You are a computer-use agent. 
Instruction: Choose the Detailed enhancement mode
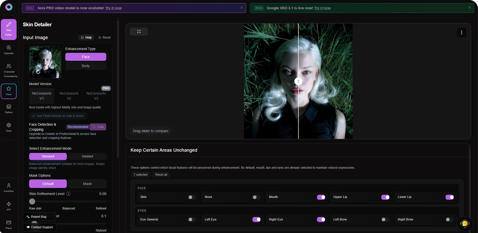87,156
